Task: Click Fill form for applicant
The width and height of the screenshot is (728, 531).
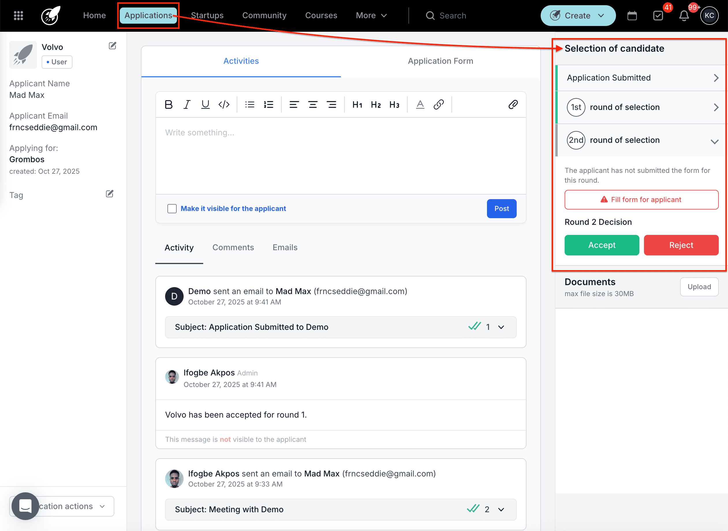Action: (x=641, y=199)
